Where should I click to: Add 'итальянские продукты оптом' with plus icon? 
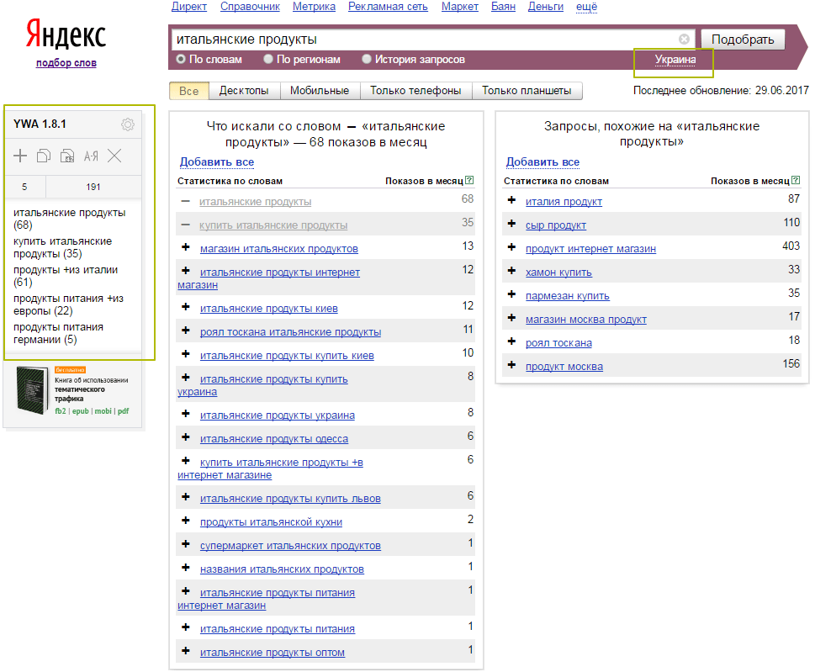(x=186, y=651)
